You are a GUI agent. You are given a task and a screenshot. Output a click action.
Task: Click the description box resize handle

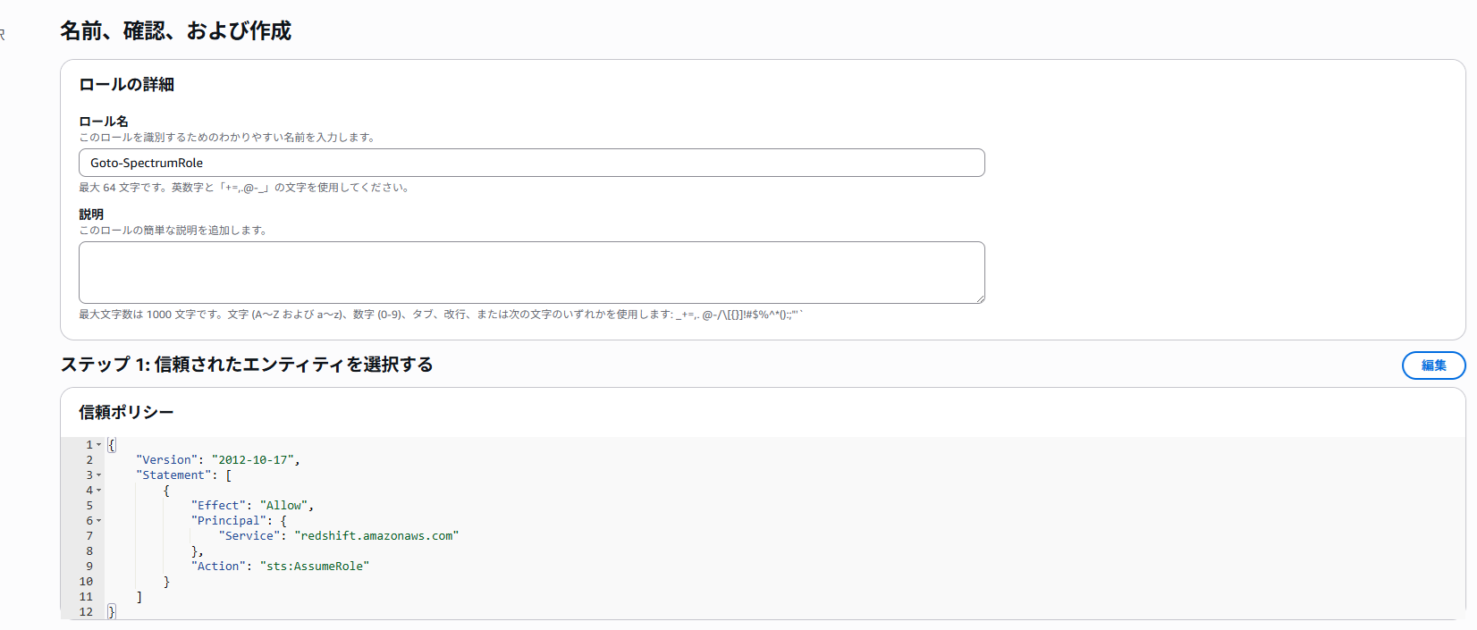point(980,298)
